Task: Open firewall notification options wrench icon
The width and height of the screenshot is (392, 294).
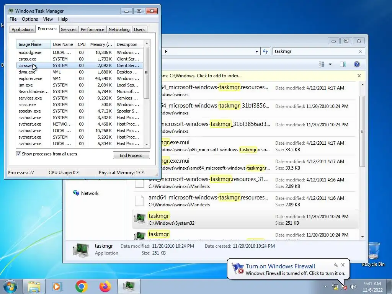Action: [x=335, y=265]
